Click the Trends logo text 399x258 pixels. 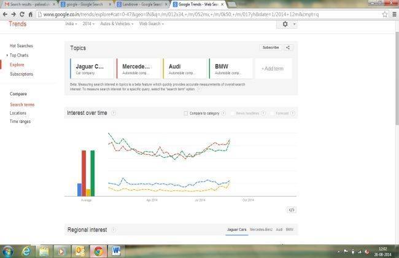coord(18,24)
